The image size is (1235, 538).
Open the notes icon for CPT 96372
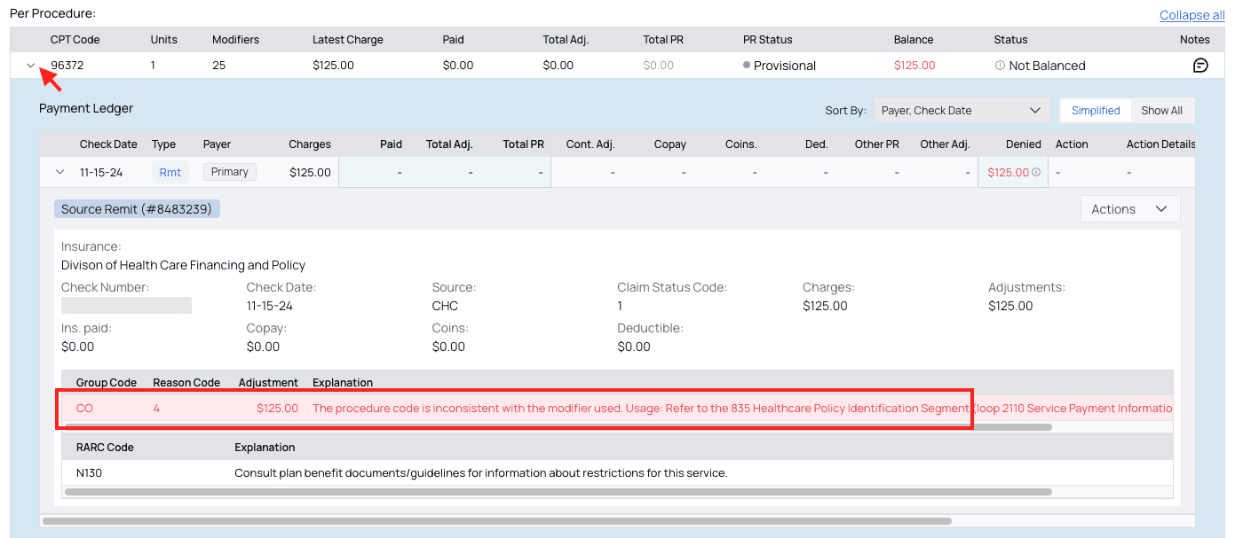pyautogui.click(x=1200, y=66)
